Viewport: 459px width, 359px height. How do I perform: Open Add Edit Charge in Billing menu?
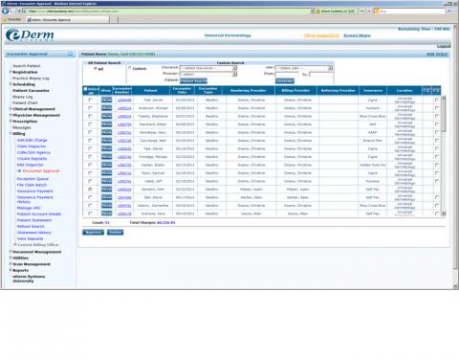click(x=32, y=140)
